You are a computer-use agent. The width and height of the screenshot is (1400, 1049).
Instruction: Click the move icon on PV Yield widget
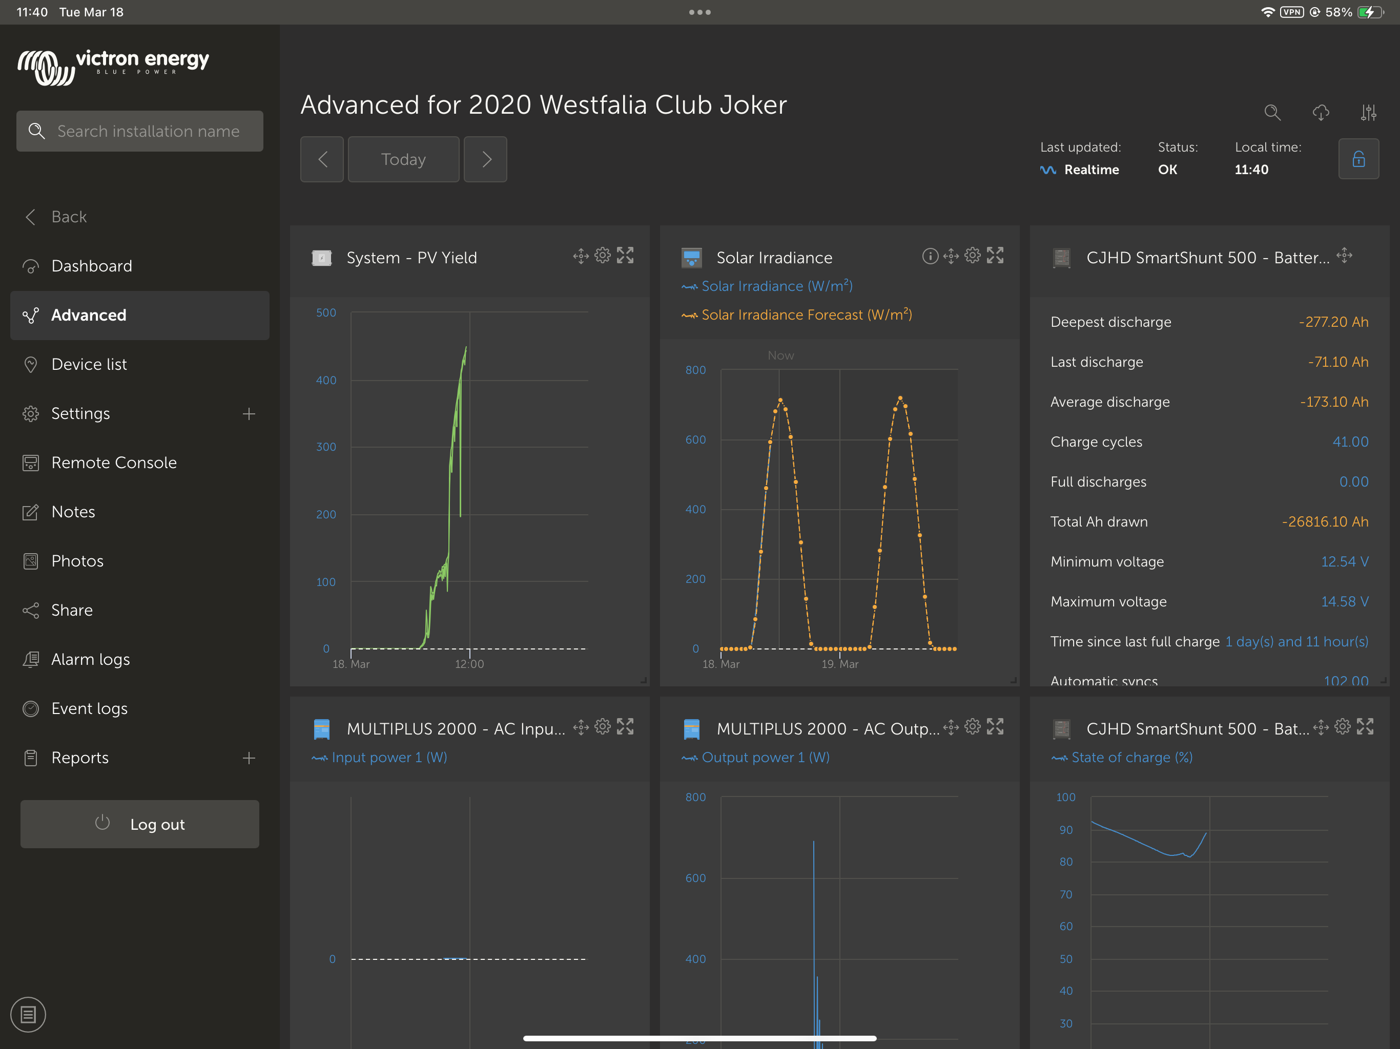click(x=581, y=256)
